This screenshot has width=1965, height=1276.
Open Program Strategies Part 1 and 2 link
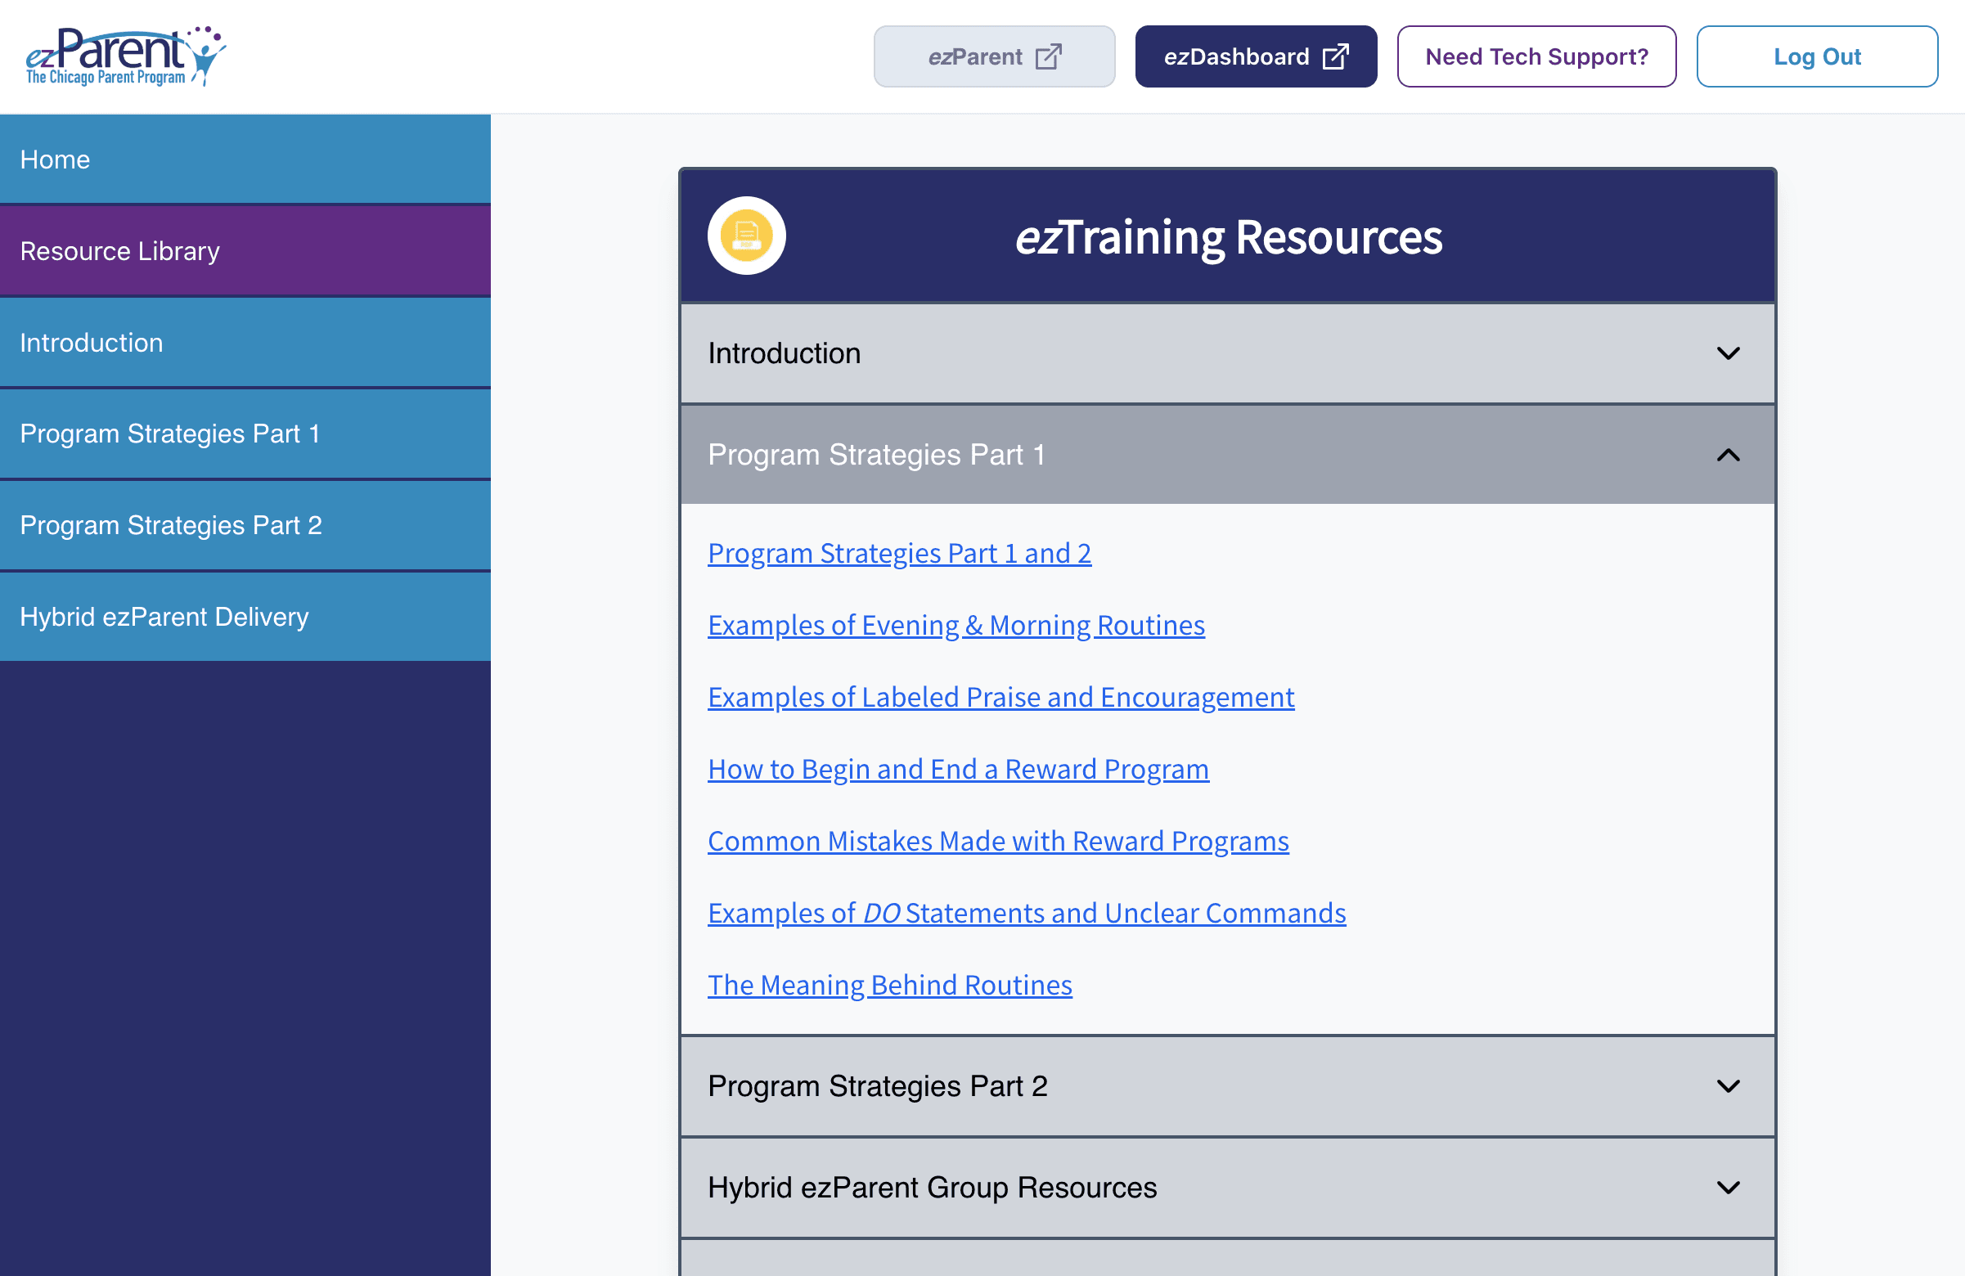point(899,553)
